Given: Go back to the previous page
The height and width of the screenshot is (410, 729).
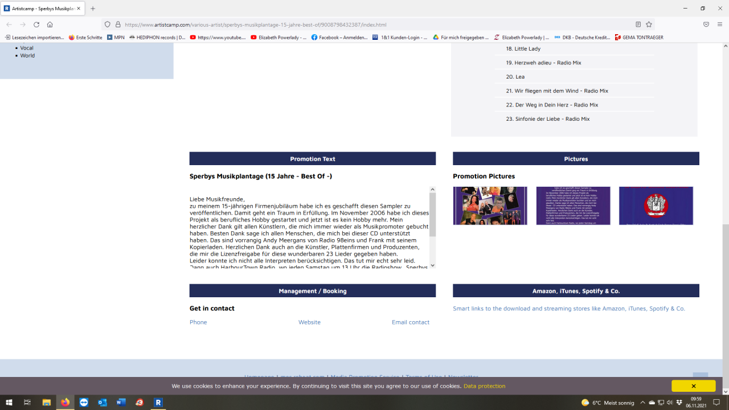Looking at the screenshot, I should [x=9, y=24].
